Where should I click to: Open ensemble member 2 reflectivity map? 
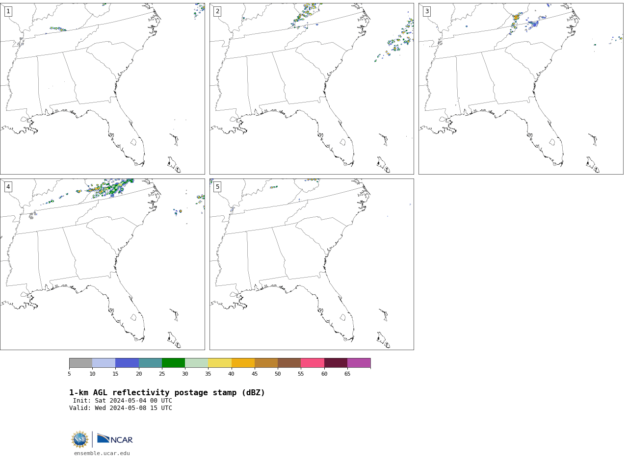(x=312, y=89)
